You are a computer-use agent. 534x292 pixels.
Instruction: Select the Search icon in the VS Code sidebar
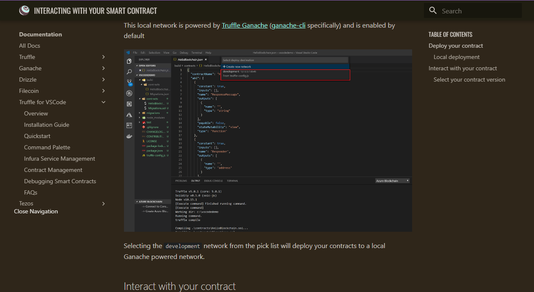click(130, 72)
